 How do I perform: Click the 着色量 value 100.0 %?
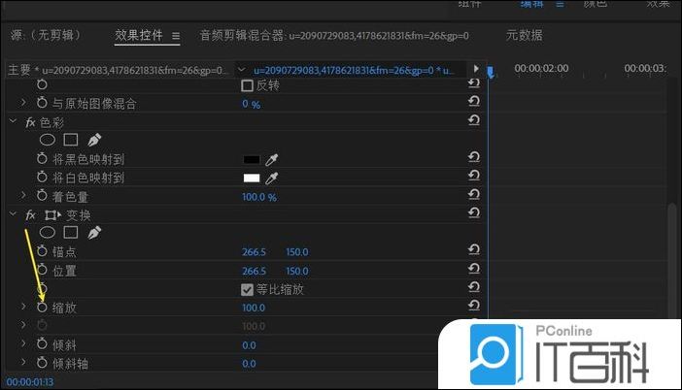[259, 197]
